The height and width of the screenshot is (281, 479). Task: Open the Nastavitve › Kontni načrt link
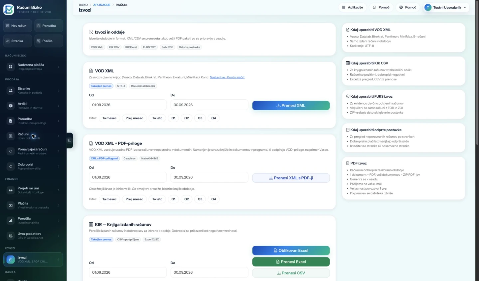[x=227, y=77]
